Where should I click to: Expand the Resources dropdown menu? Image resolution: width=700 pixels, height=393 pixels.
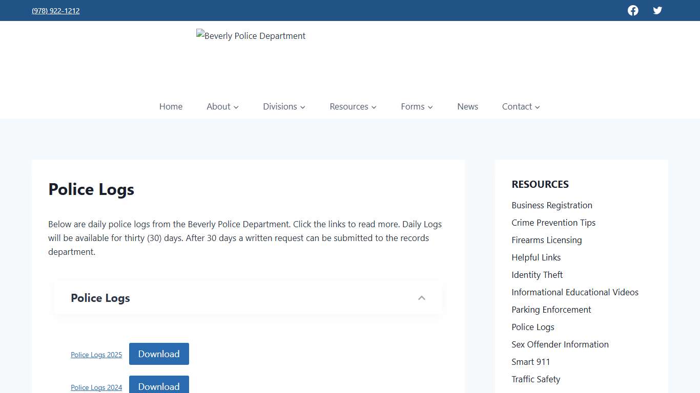(353, 106)
